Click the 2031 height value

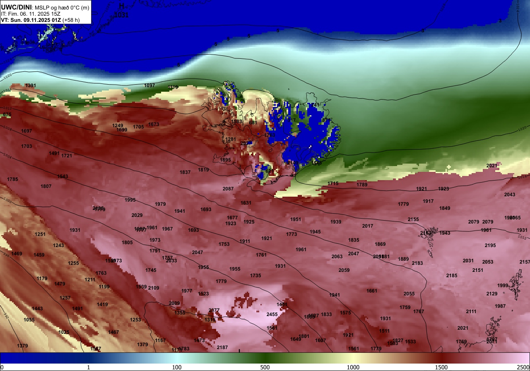[x=468, y=261]
